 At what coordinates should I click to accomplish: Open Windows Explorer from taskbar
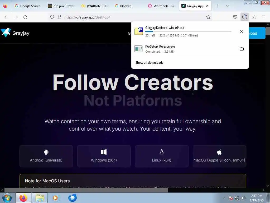click(x=40, y=198)
